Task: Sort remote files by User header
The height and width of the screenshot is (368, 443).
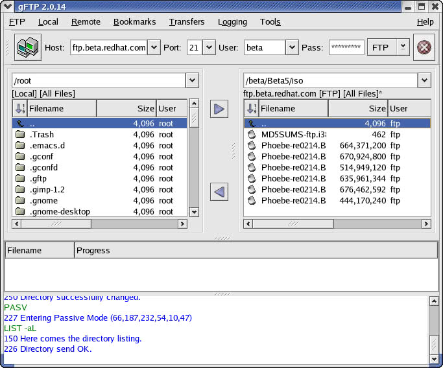Action: pyautogui.click(x=409, y=108)
